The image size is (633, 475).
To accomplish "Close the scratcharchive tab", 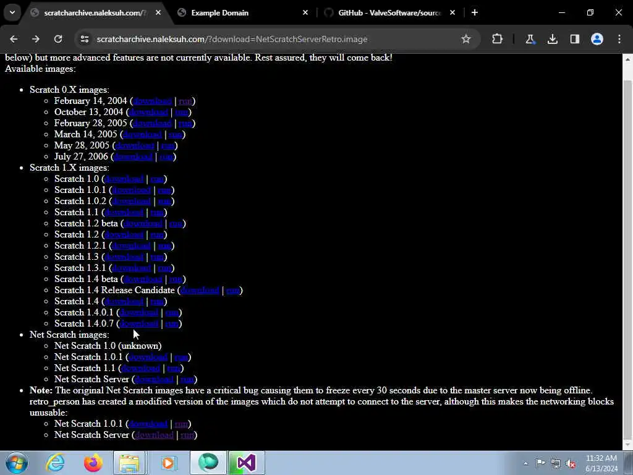I will coord(158,12).
